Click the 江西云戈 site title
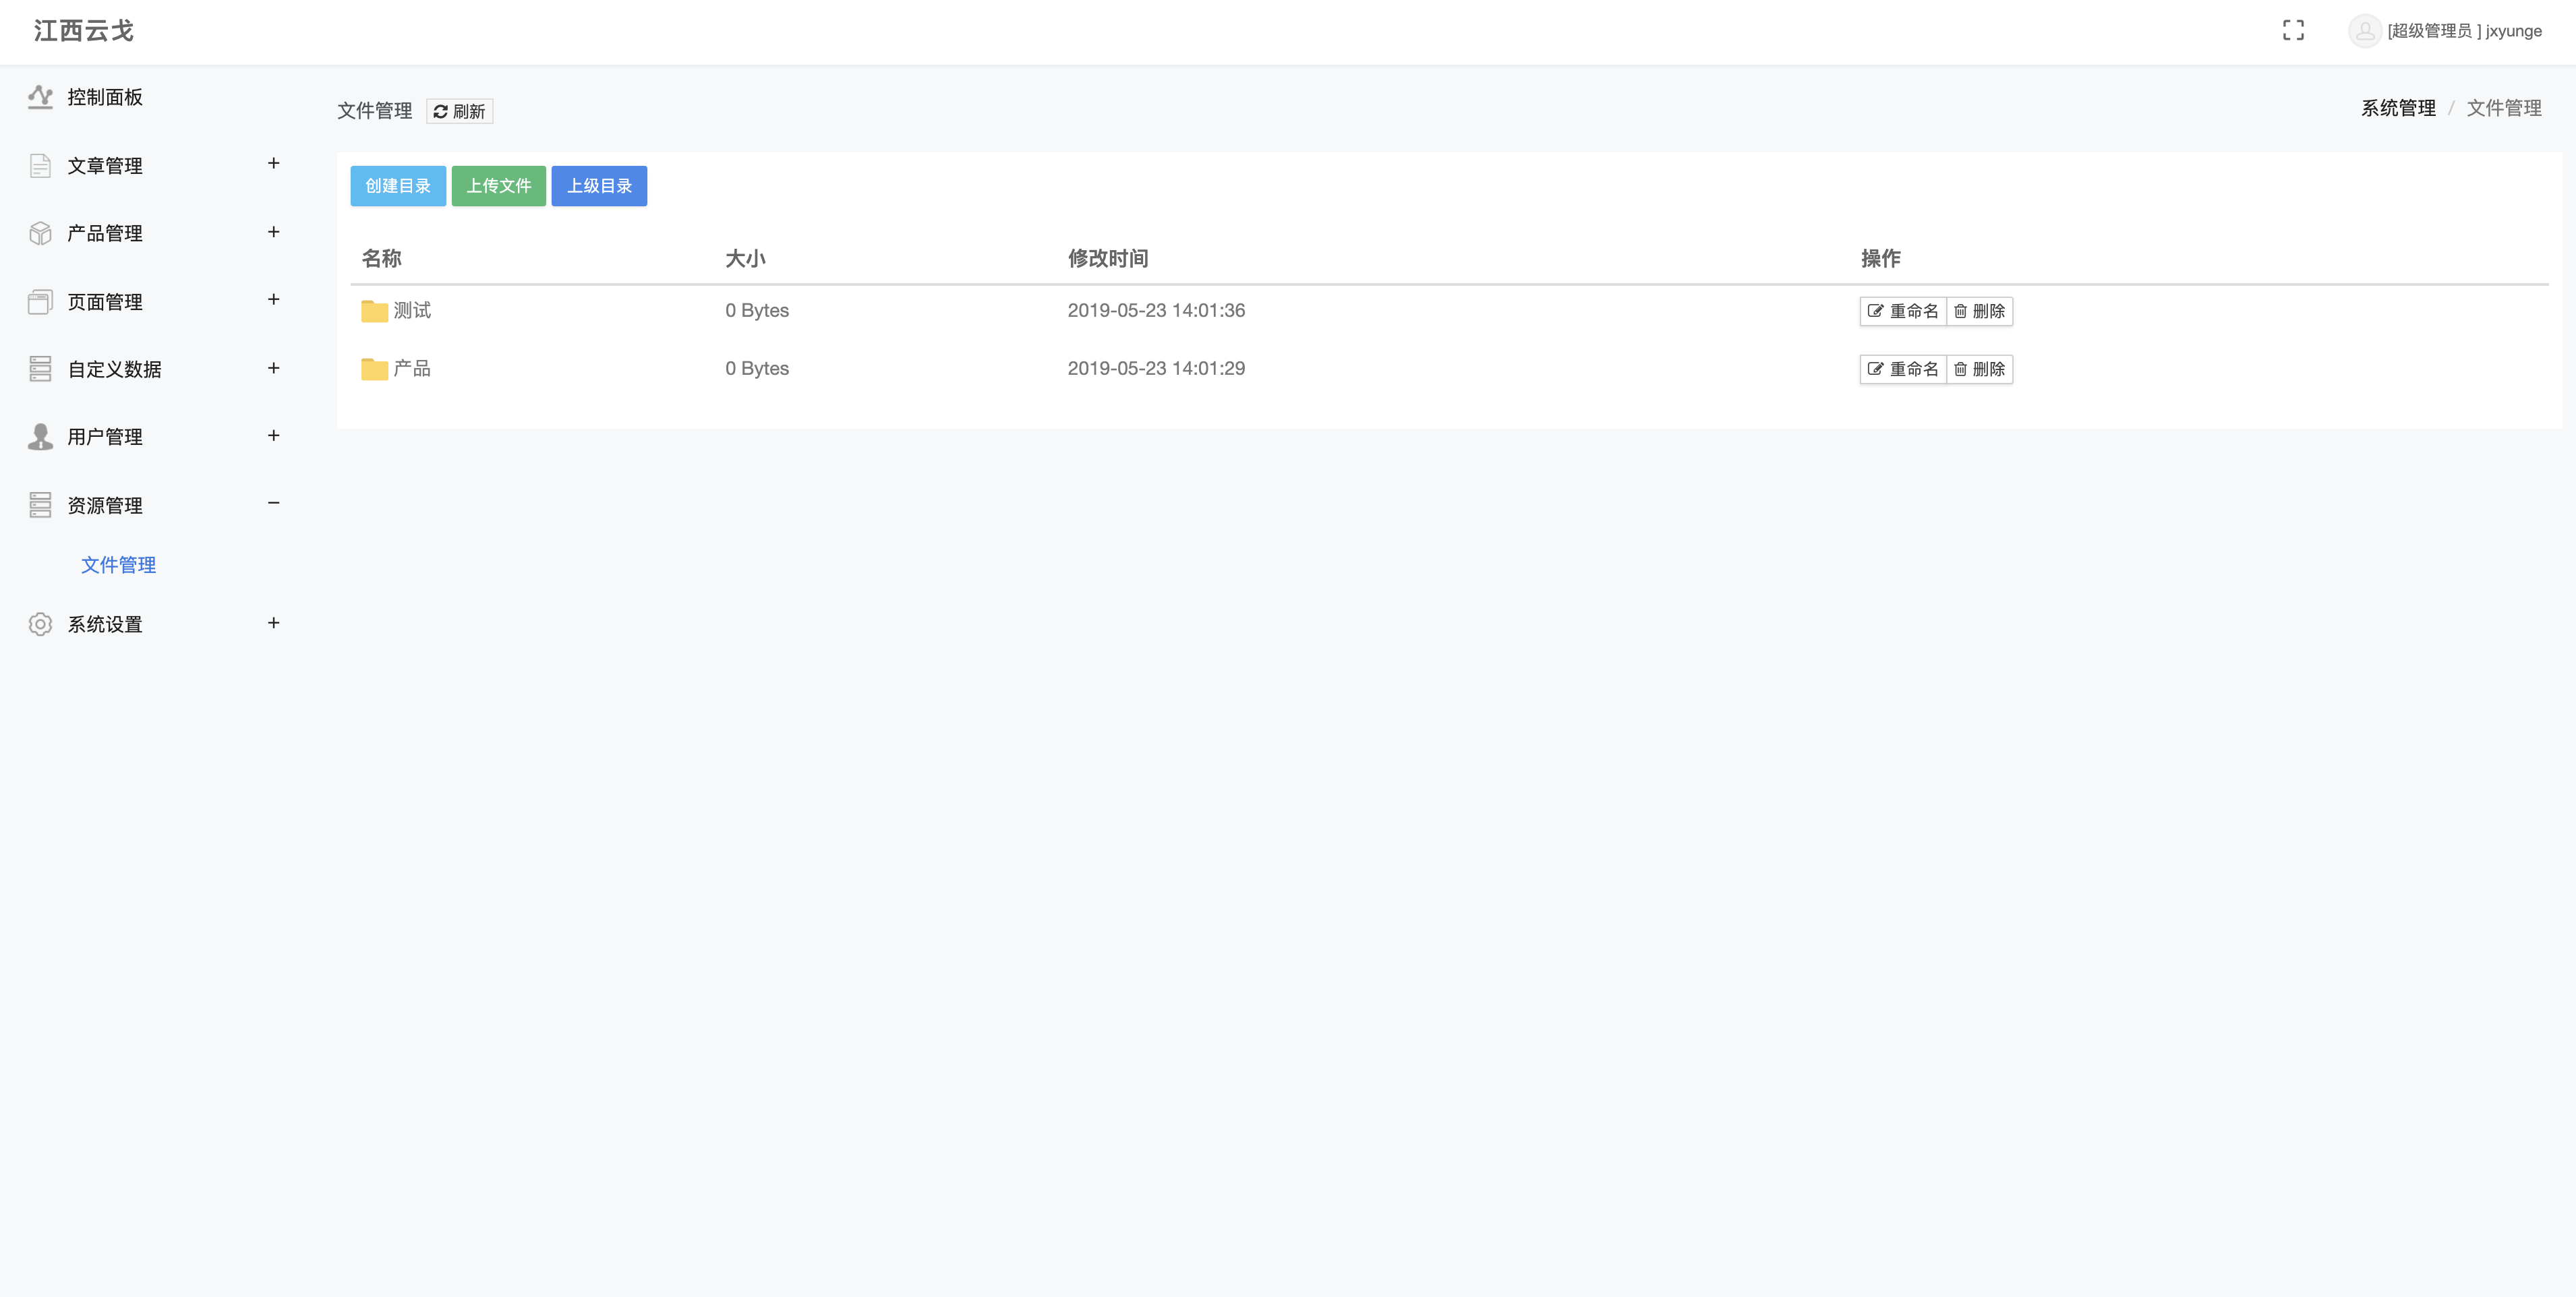This screenshot has width=2576, height=1297. tap(84, 31)
